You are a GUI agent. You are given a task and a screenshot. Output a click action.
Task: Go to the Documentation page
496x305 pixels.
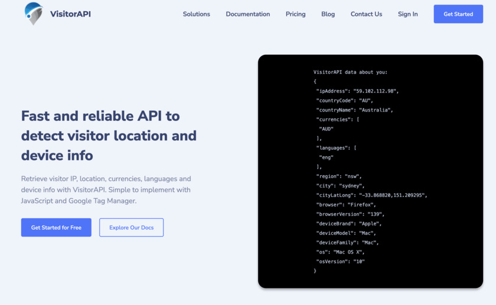click(247, 14)
